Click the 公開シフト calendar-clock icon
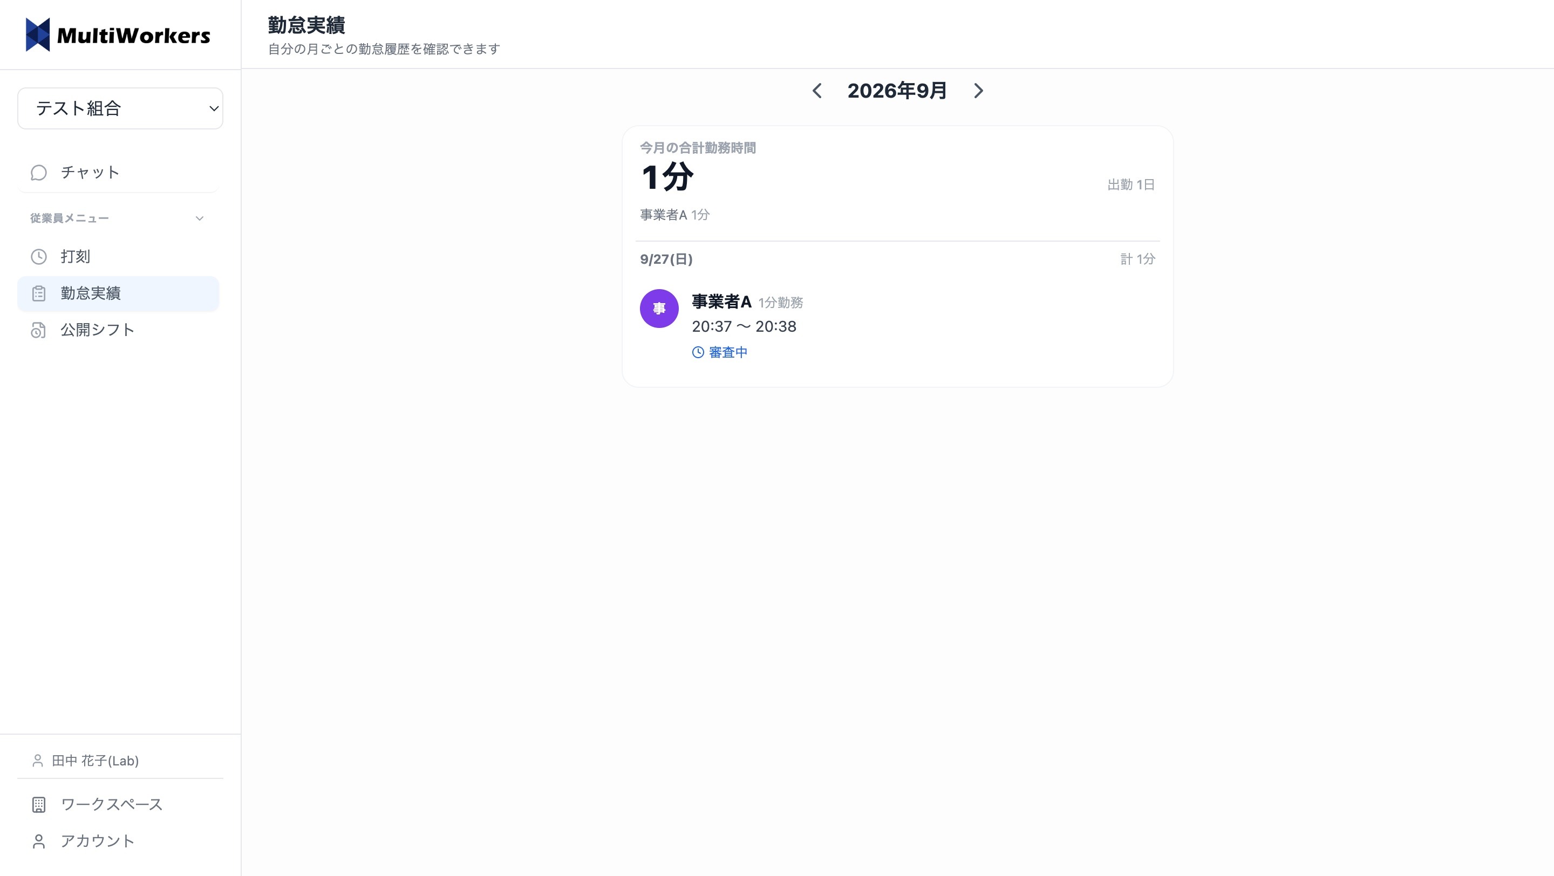The height and width of the screenshot is (876, 1554). (x=39, y=330)
